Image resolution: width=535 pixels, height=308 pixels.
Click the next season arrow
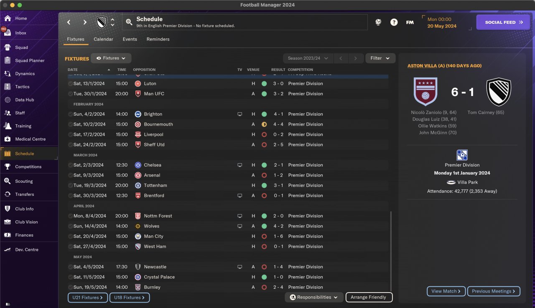pos(356,58)
